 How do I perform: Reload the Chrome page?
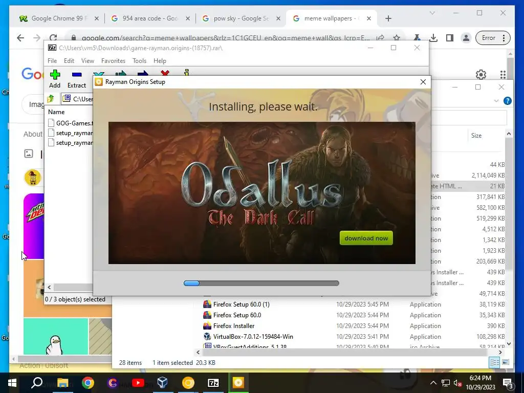click(53, 38)
